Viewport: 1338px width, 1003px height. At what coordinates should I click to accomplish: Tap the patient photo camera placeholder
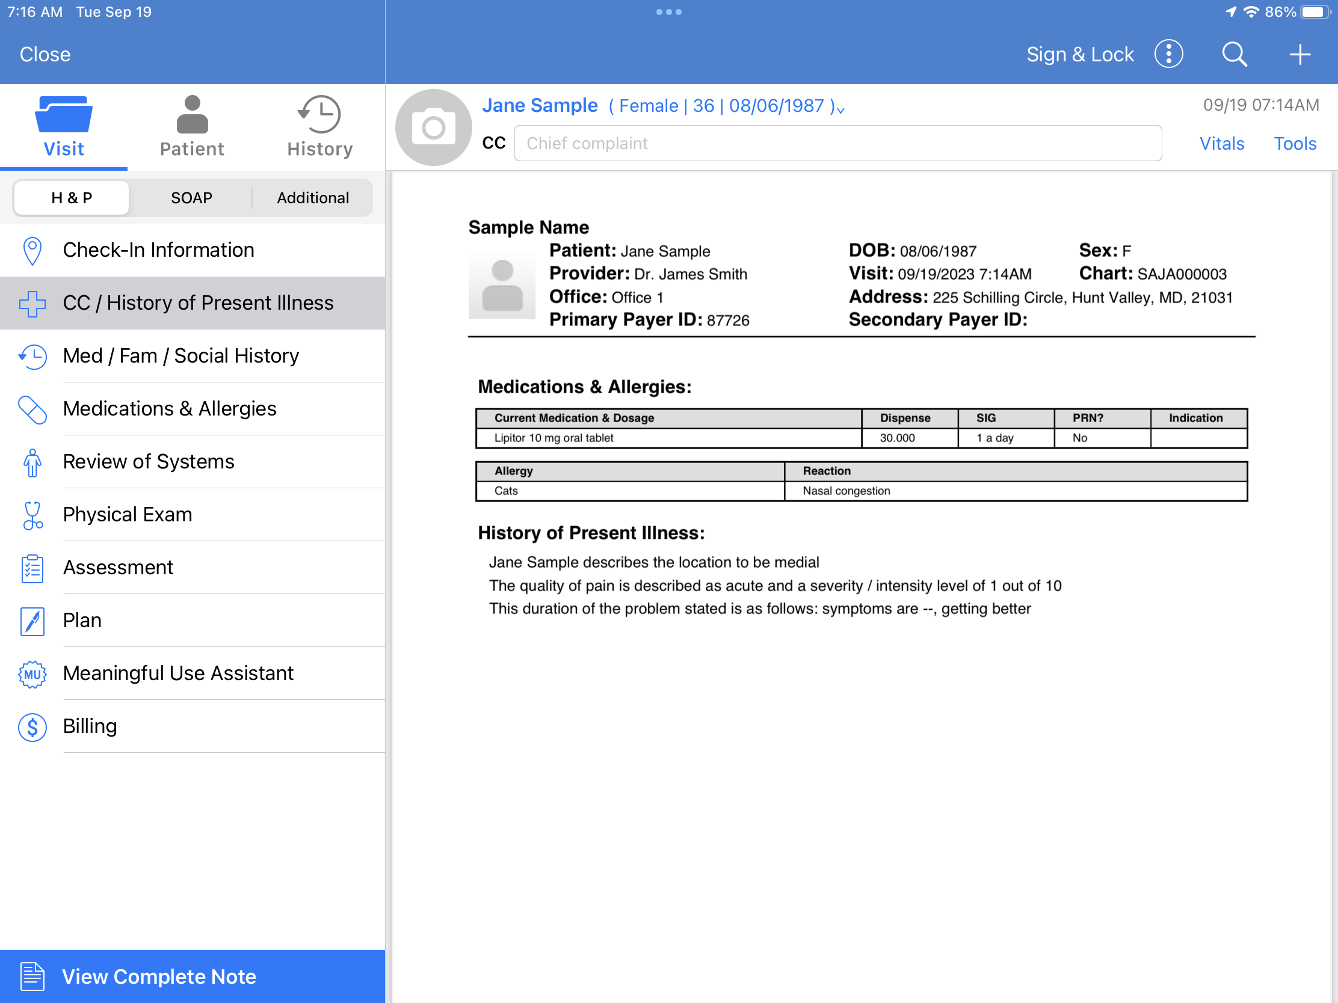point(433,127)
